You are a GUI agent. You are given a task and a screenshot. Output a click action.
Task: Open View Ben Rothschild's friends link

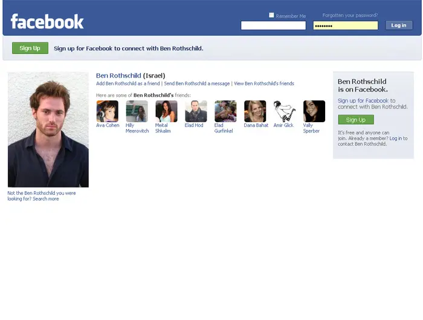264,83
